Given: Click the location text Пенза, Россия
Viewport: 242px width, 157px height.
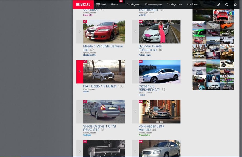Looking at the screenshot, I should [x=145, y=53].
